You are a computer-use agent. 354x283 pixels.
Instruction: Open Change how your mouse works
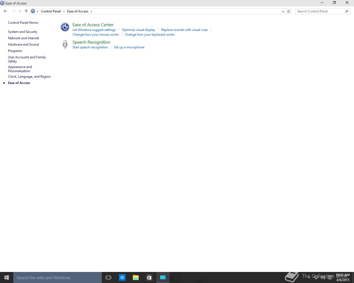[95, 35]
